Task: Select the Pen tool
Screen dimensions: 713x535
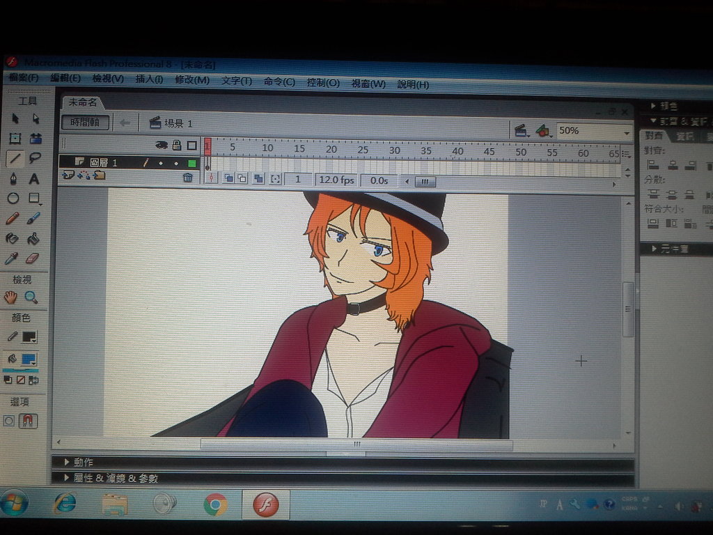Action: 14,178
